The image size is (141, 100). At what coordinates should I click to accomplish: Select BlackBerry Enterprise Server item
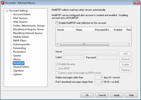tap(29, 29)
